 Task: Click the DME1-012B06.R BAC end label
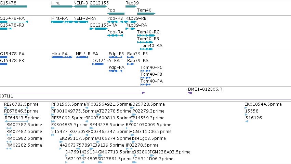pos(205,89)
